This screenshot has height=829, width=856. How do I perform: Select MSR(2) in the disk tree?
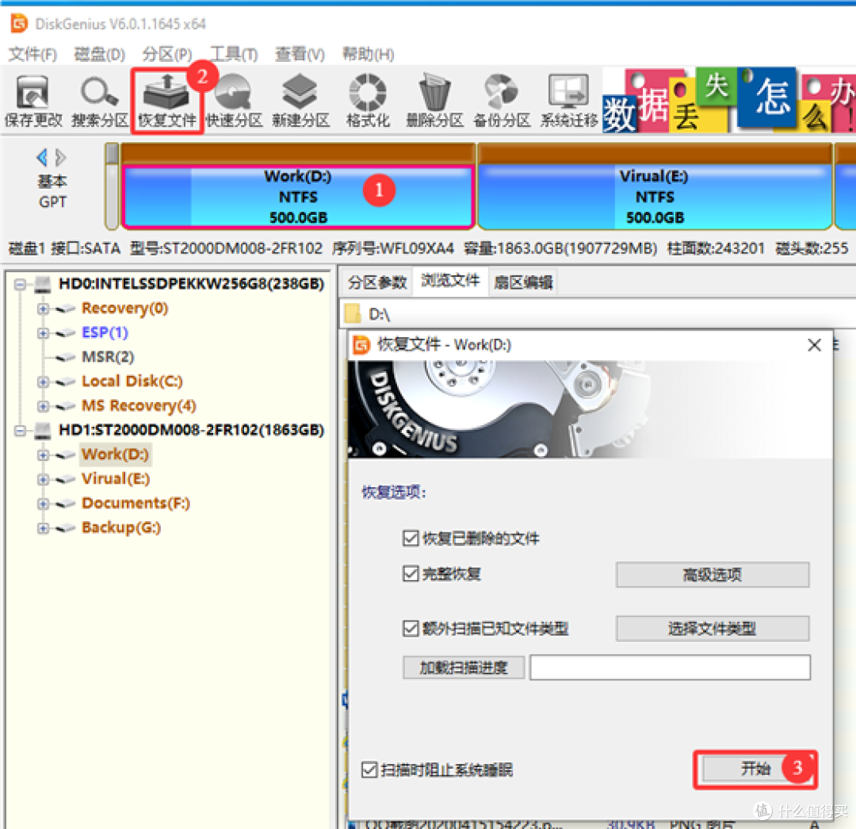click(x=108, y=357)
